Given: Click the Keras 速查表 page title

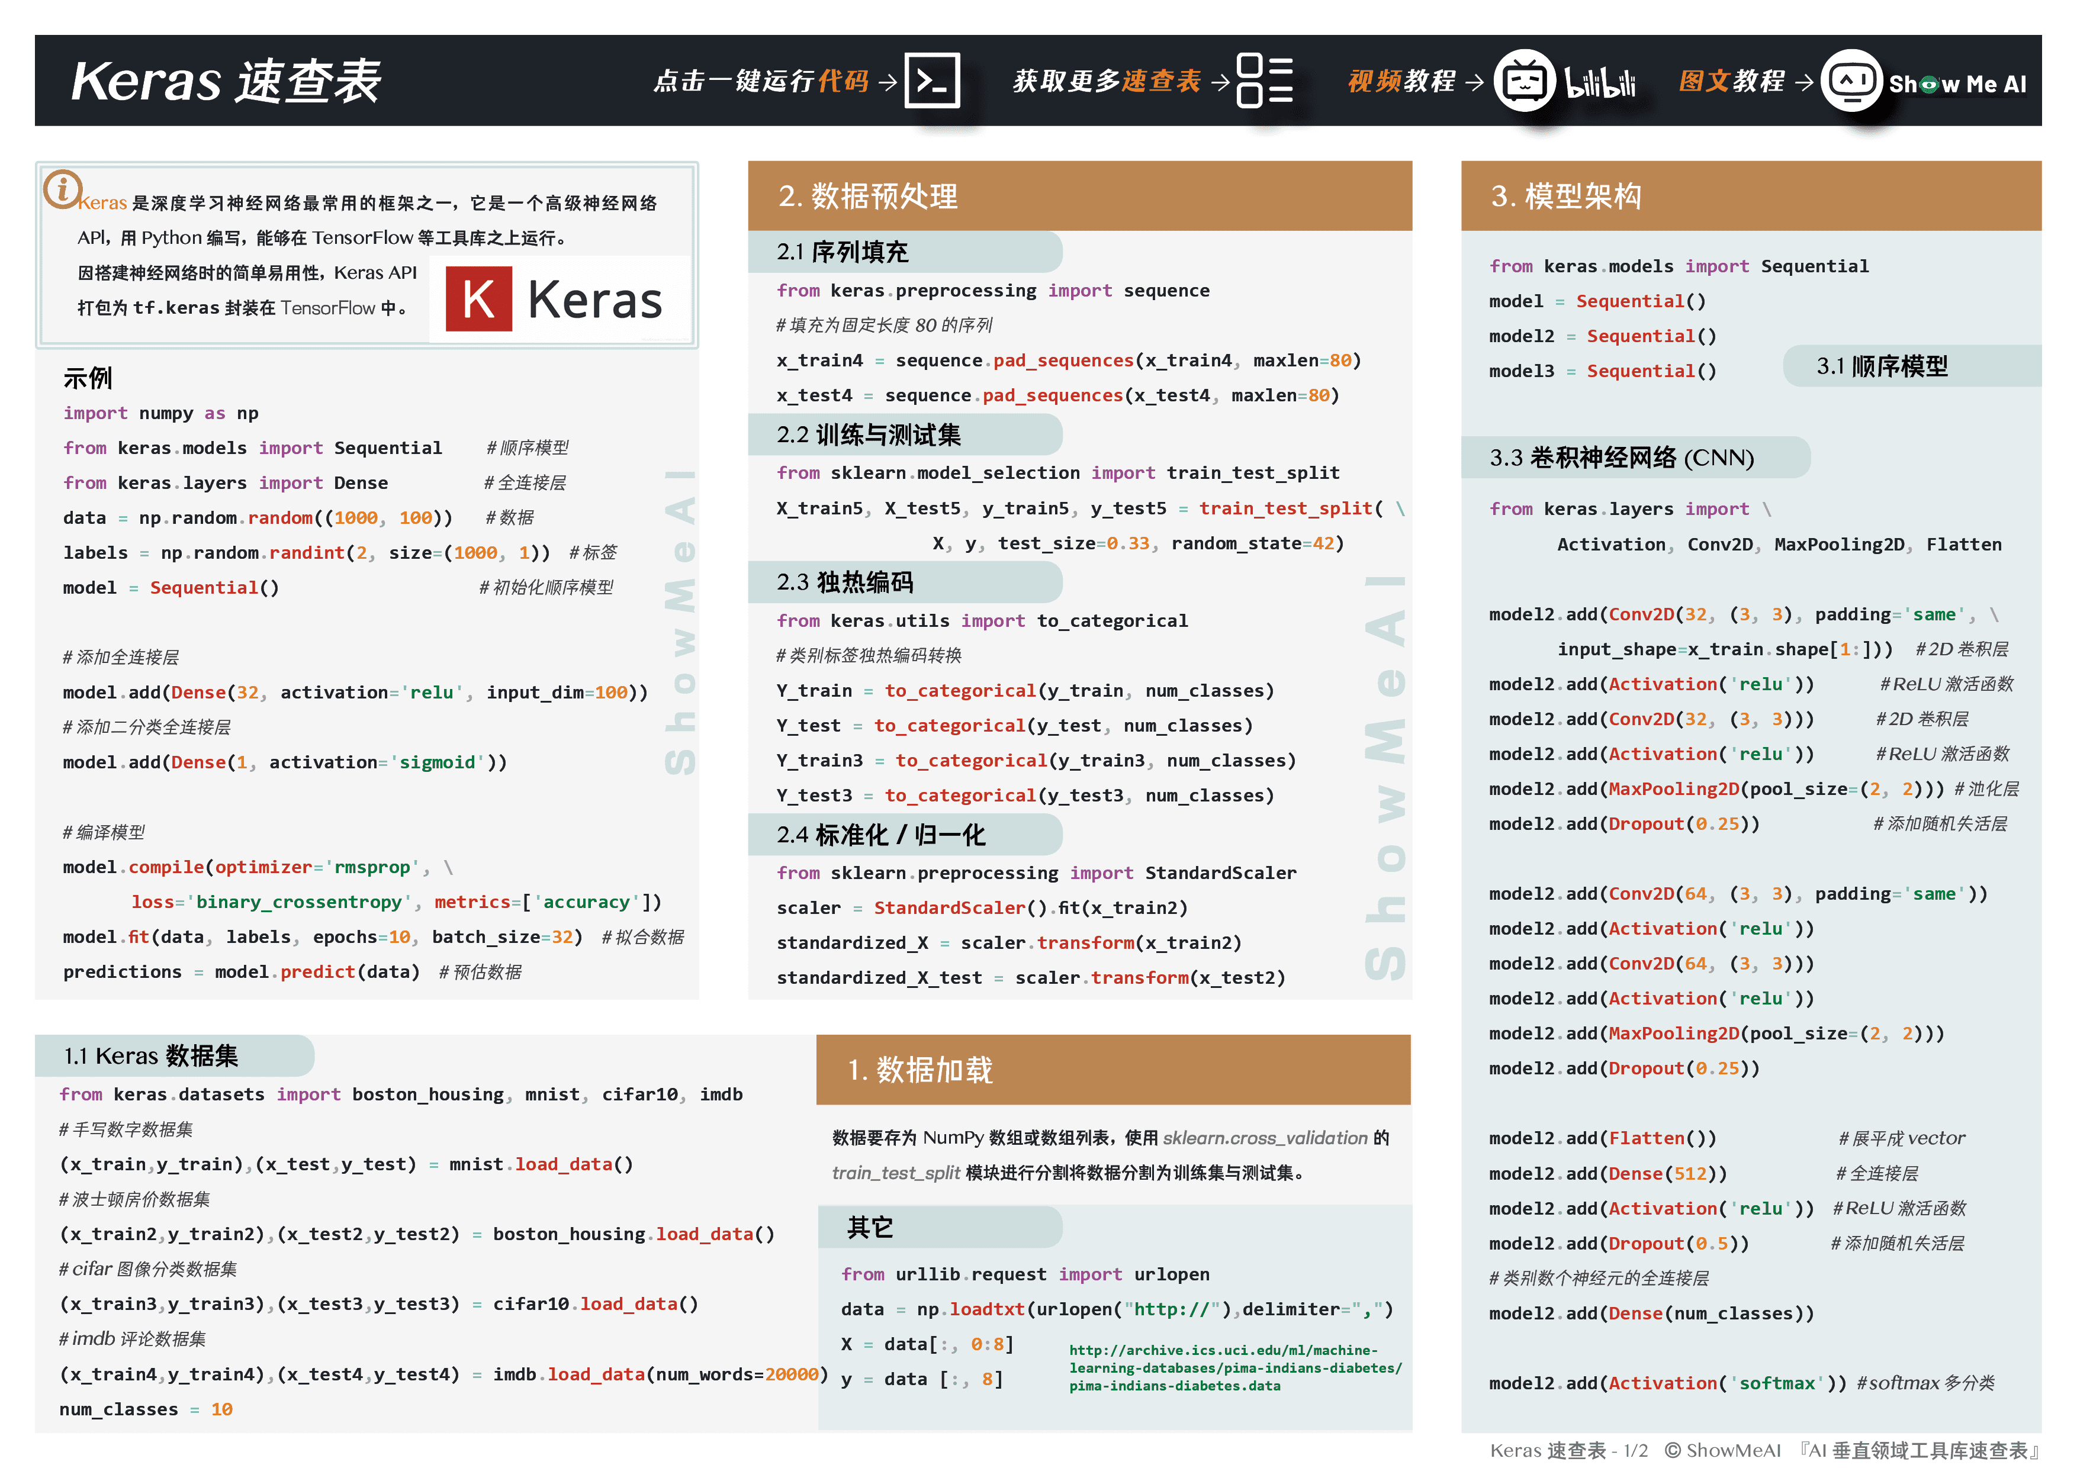Looking at the screenshot, I should point(226,82).
